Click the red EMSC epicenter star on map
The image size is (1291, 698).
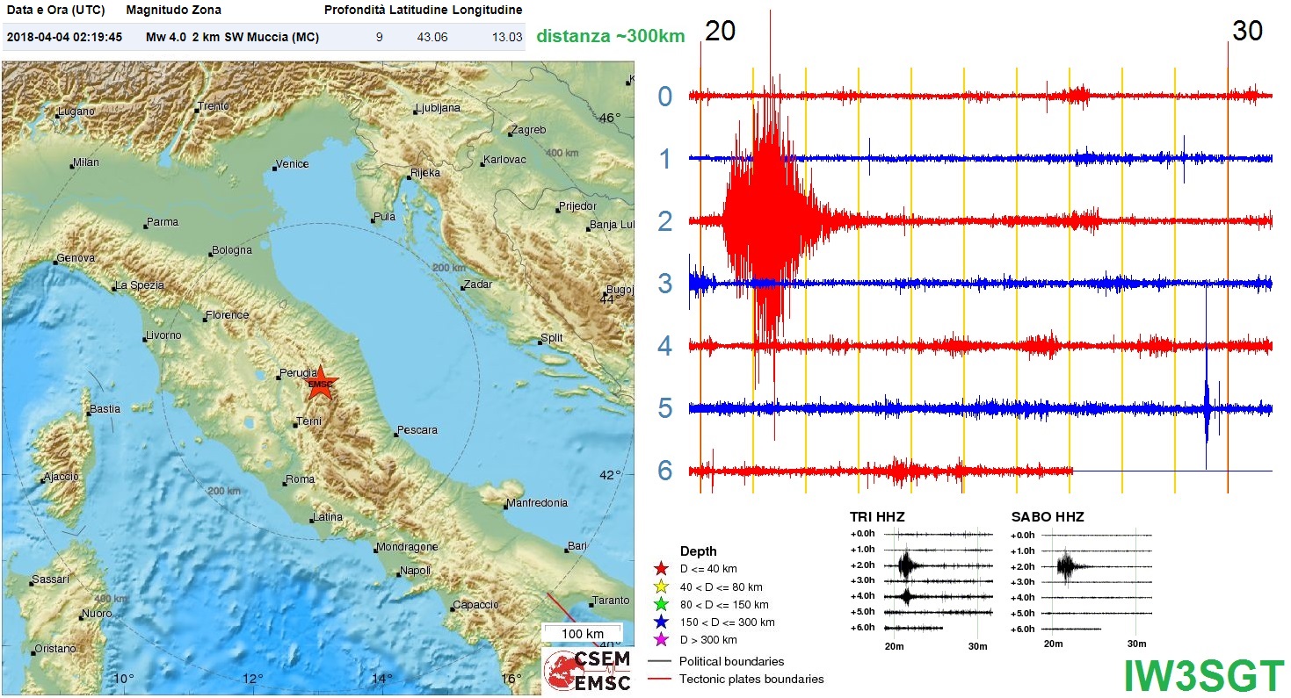pos(321,383)
